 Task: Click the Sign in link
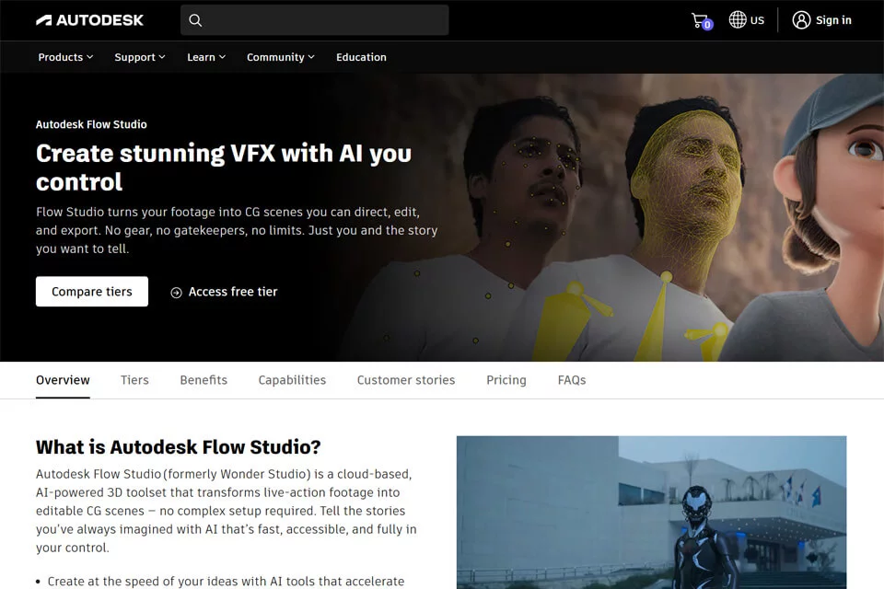point(833,20)
